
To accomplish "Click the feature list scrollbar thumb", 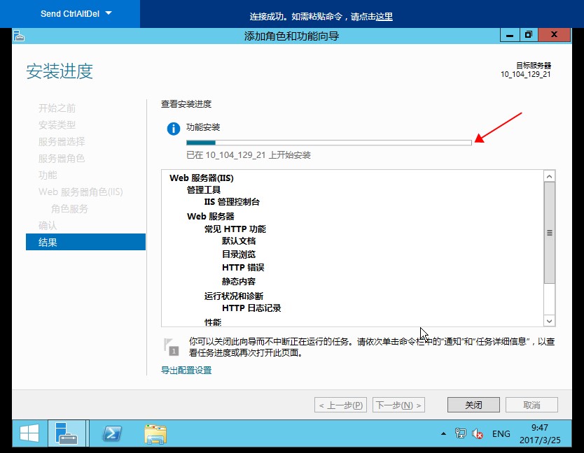I will 550,233.
